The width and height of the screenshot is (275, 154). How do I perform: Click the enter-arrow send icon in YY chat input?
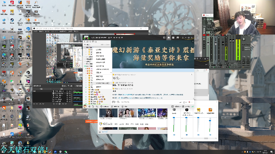[180, 102]
